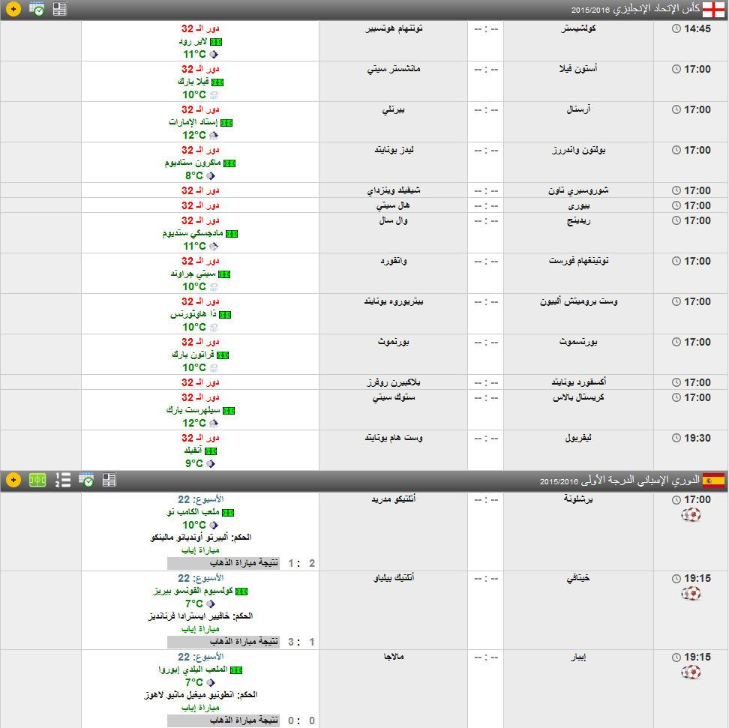Click the stadium pitch icon beside Anfield

click(x=211, y=451)
